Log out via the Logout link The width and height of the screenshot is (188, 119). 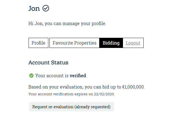click(133, 43)
